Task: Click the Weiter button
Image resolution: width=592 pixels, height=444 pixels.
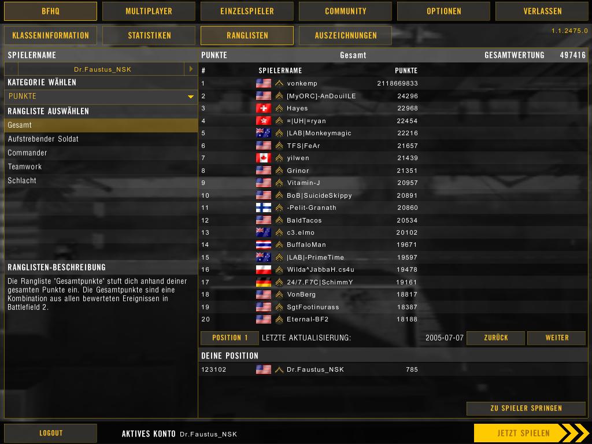Action: tap(557, 338)
